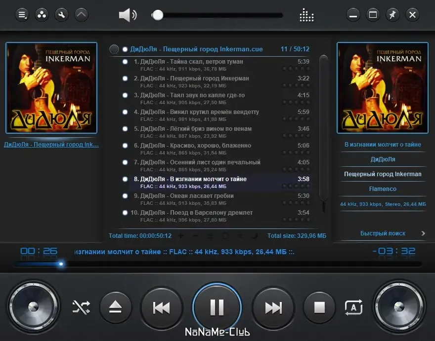This screenshot has height=341, width=435.
Task: Open Быстрый поиск quick search
Action: pos(383,233)
